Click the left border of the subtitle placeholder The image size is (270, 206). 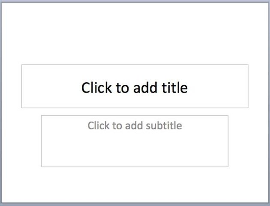[42, 141]
